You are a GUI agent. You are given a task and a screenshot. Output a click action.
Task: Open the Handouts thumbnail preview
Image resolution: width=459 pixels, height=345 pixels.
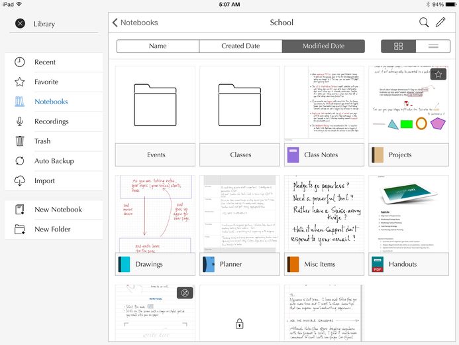click(x=409, y=214)
